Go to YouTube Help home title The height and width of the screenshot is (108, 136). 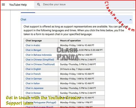18,5
